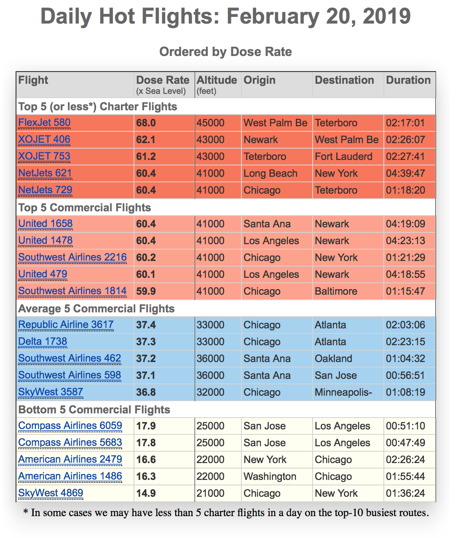Open Republic Airline 3617 link

pos(66,325)
